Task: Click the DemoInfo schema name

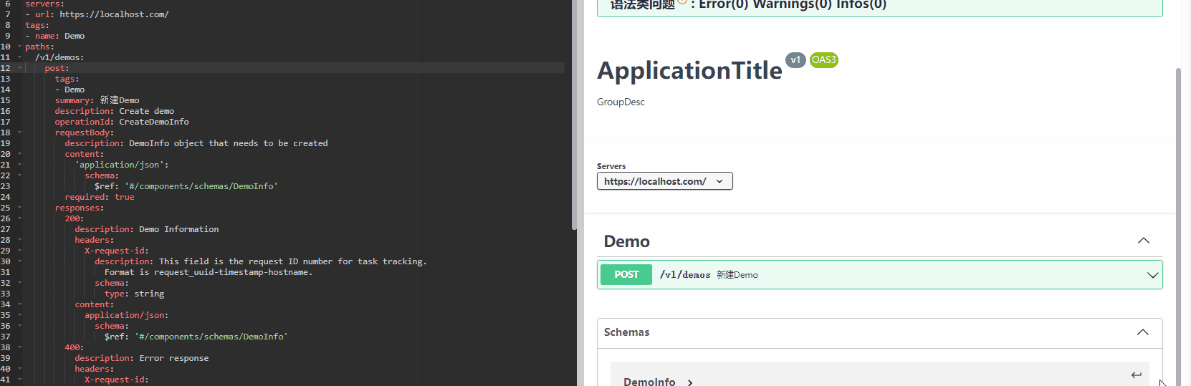Action: [x=649, y=382]
